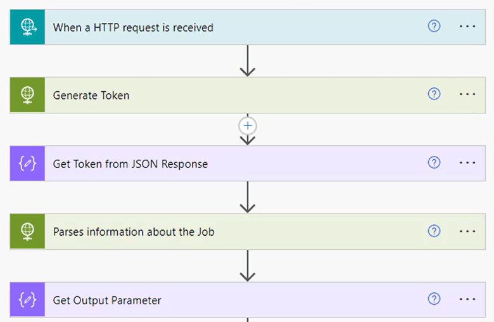Open the Generate Token ellipsis menu

coord(467,94)
